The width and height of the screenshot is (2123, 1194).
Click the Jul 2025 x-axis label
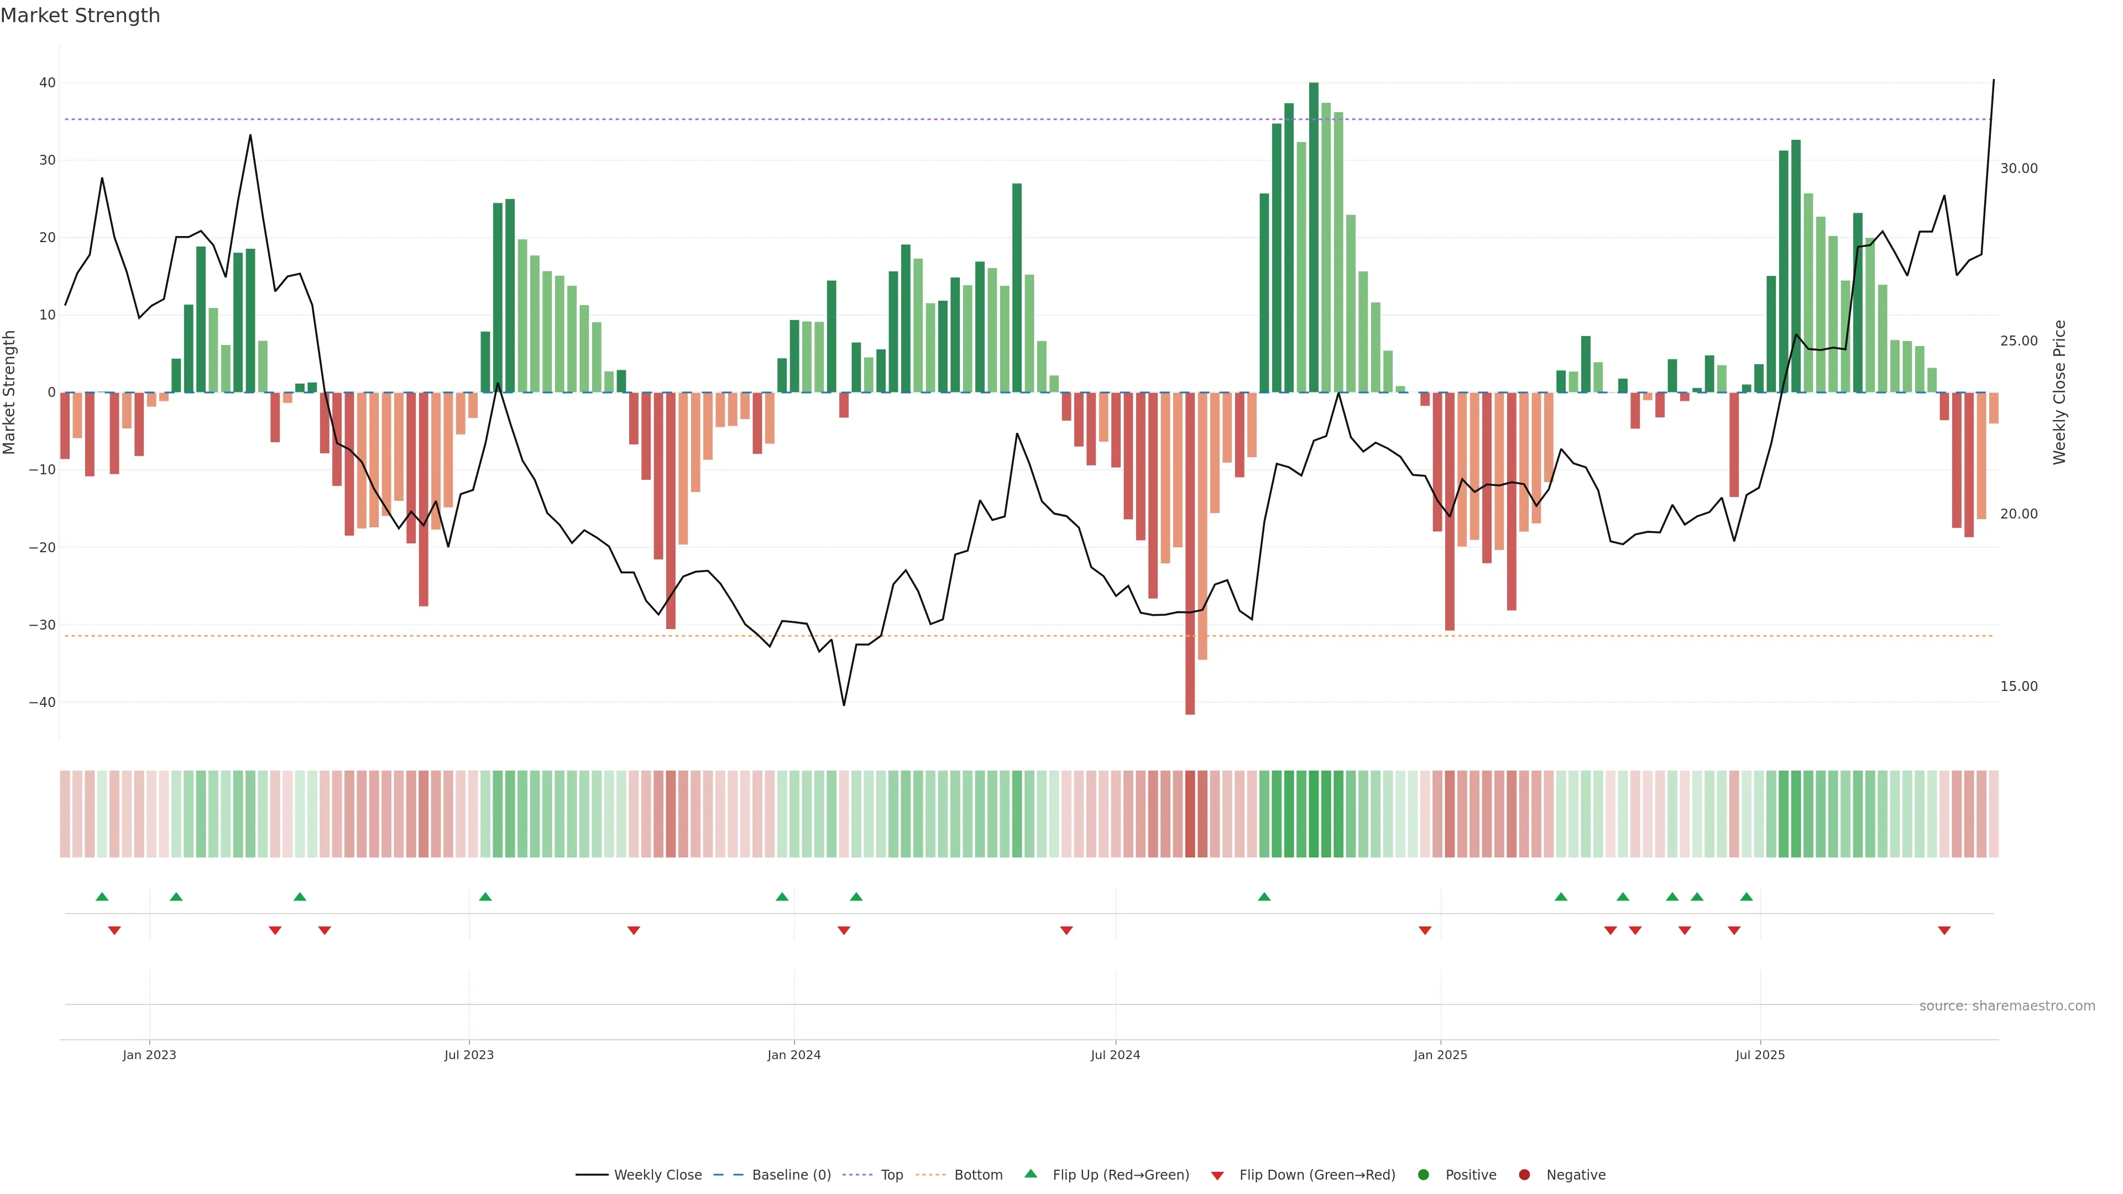[1760, 1055]
